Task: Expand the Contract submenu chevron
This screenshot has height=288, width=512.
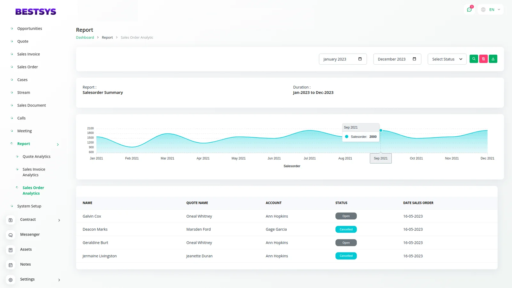Action: pyautogui.click(x=59, y=220)
